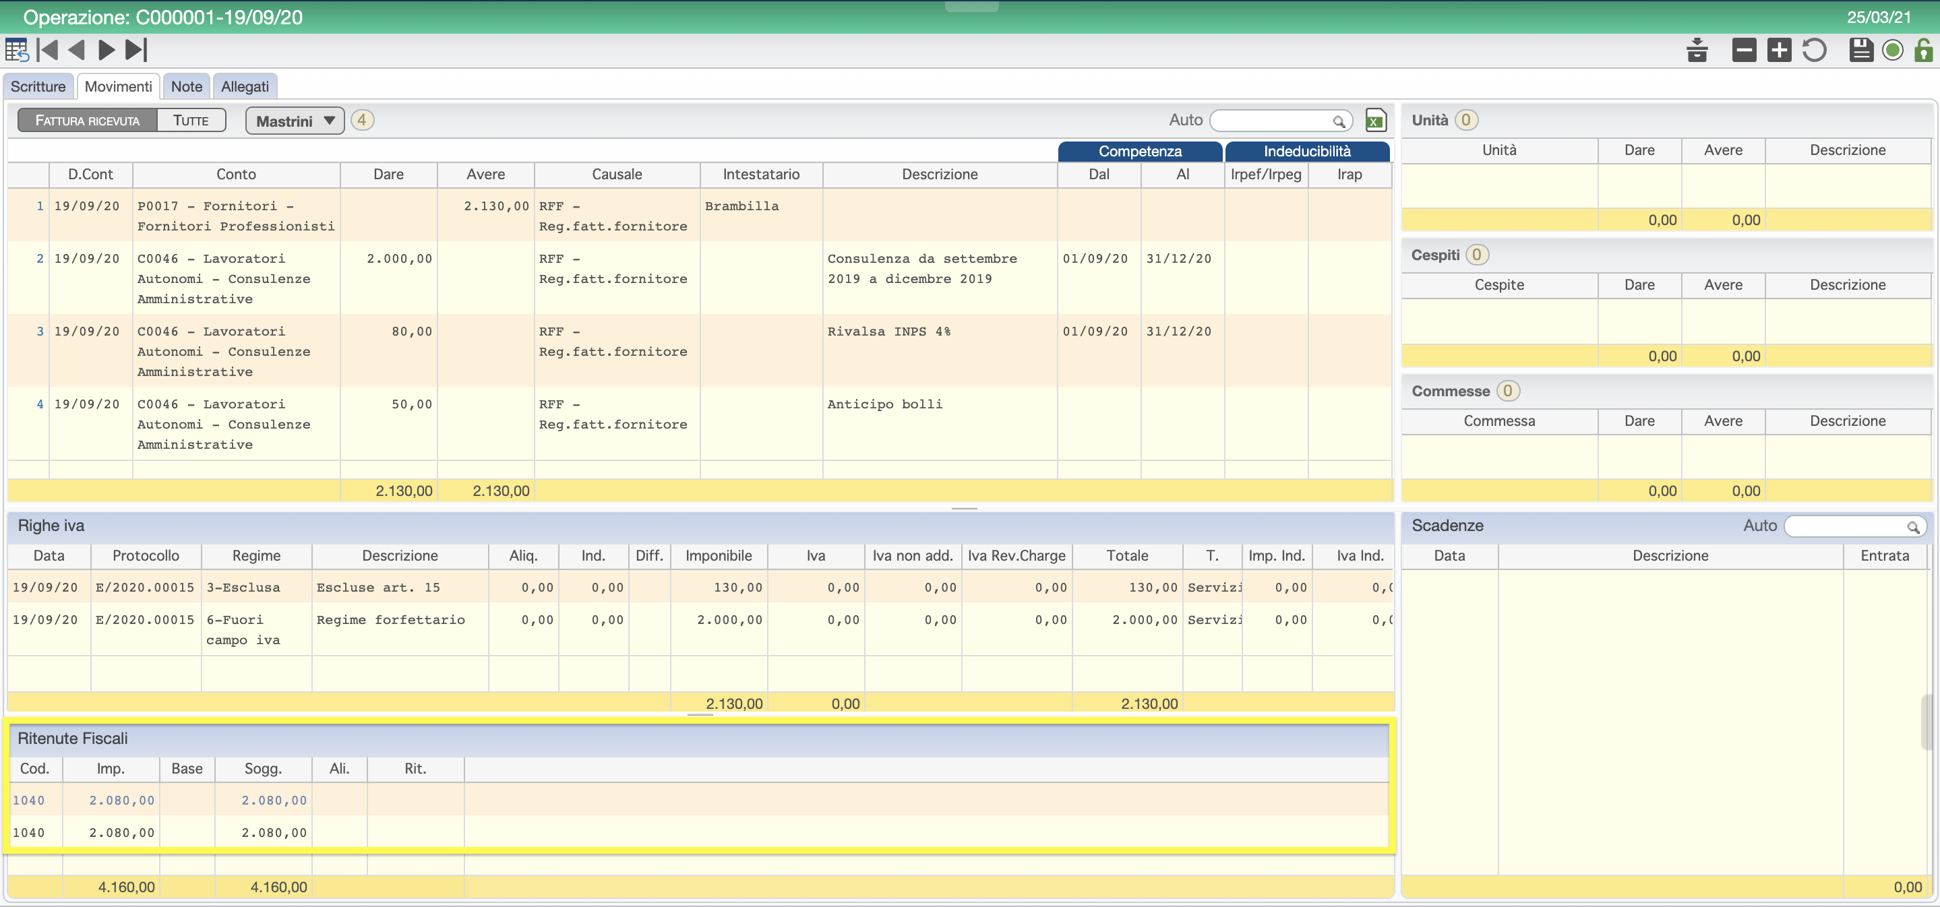Click the magnifier in movements Auto search
The width and height of the screenshot is (1940, 907).
pos(1338,121)
